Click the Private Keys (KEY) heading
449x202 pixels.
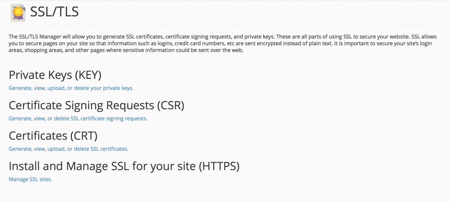pyautogui.click(x=55, y=75)
